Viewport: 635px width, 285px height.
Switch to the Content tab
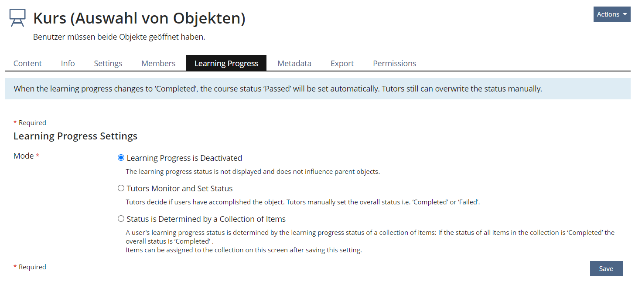(27, 64)
